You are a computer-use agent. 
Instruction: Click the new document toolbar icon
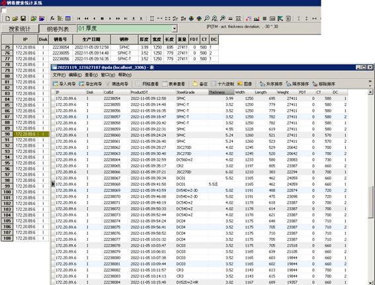(x=7, y=19)
